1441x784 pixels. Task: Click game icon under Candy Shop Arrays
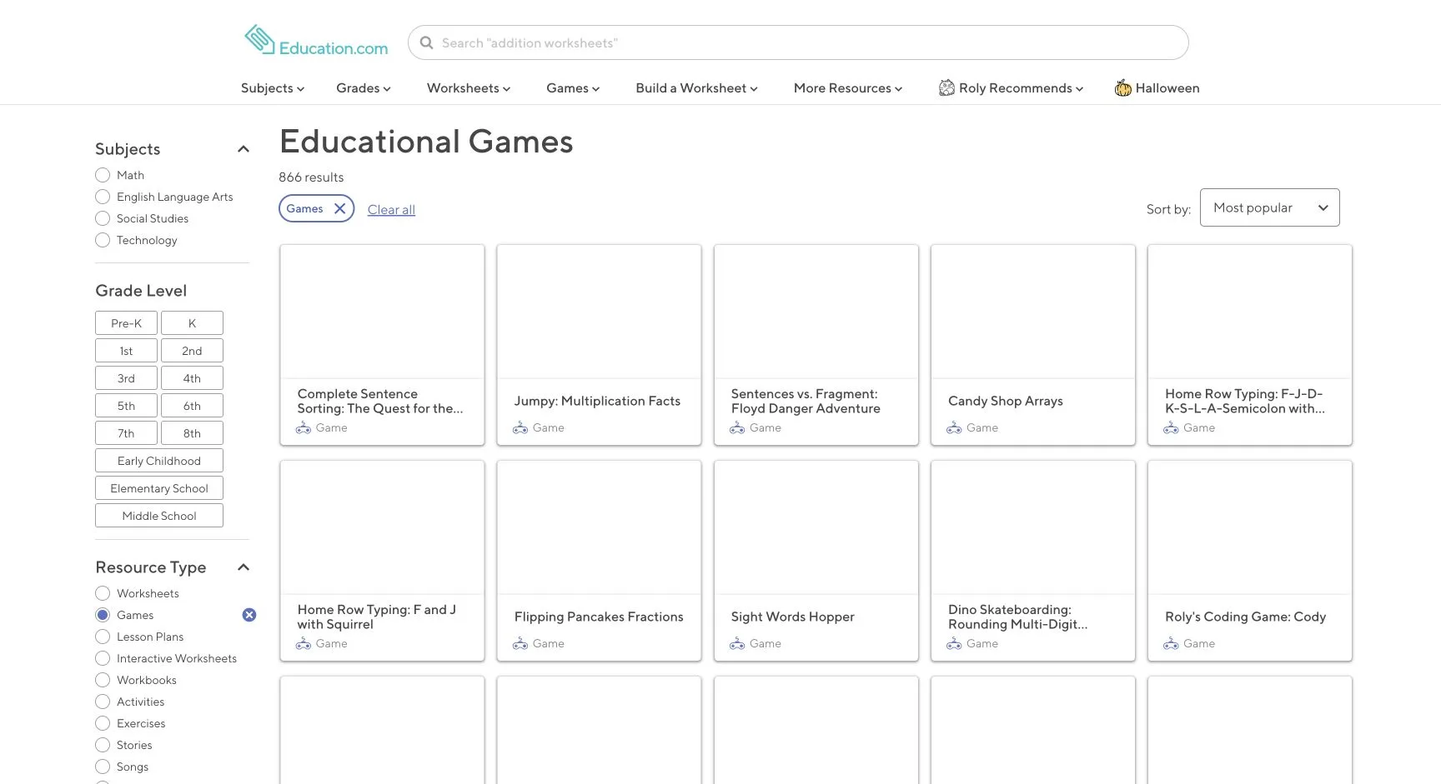coord(954,427)
